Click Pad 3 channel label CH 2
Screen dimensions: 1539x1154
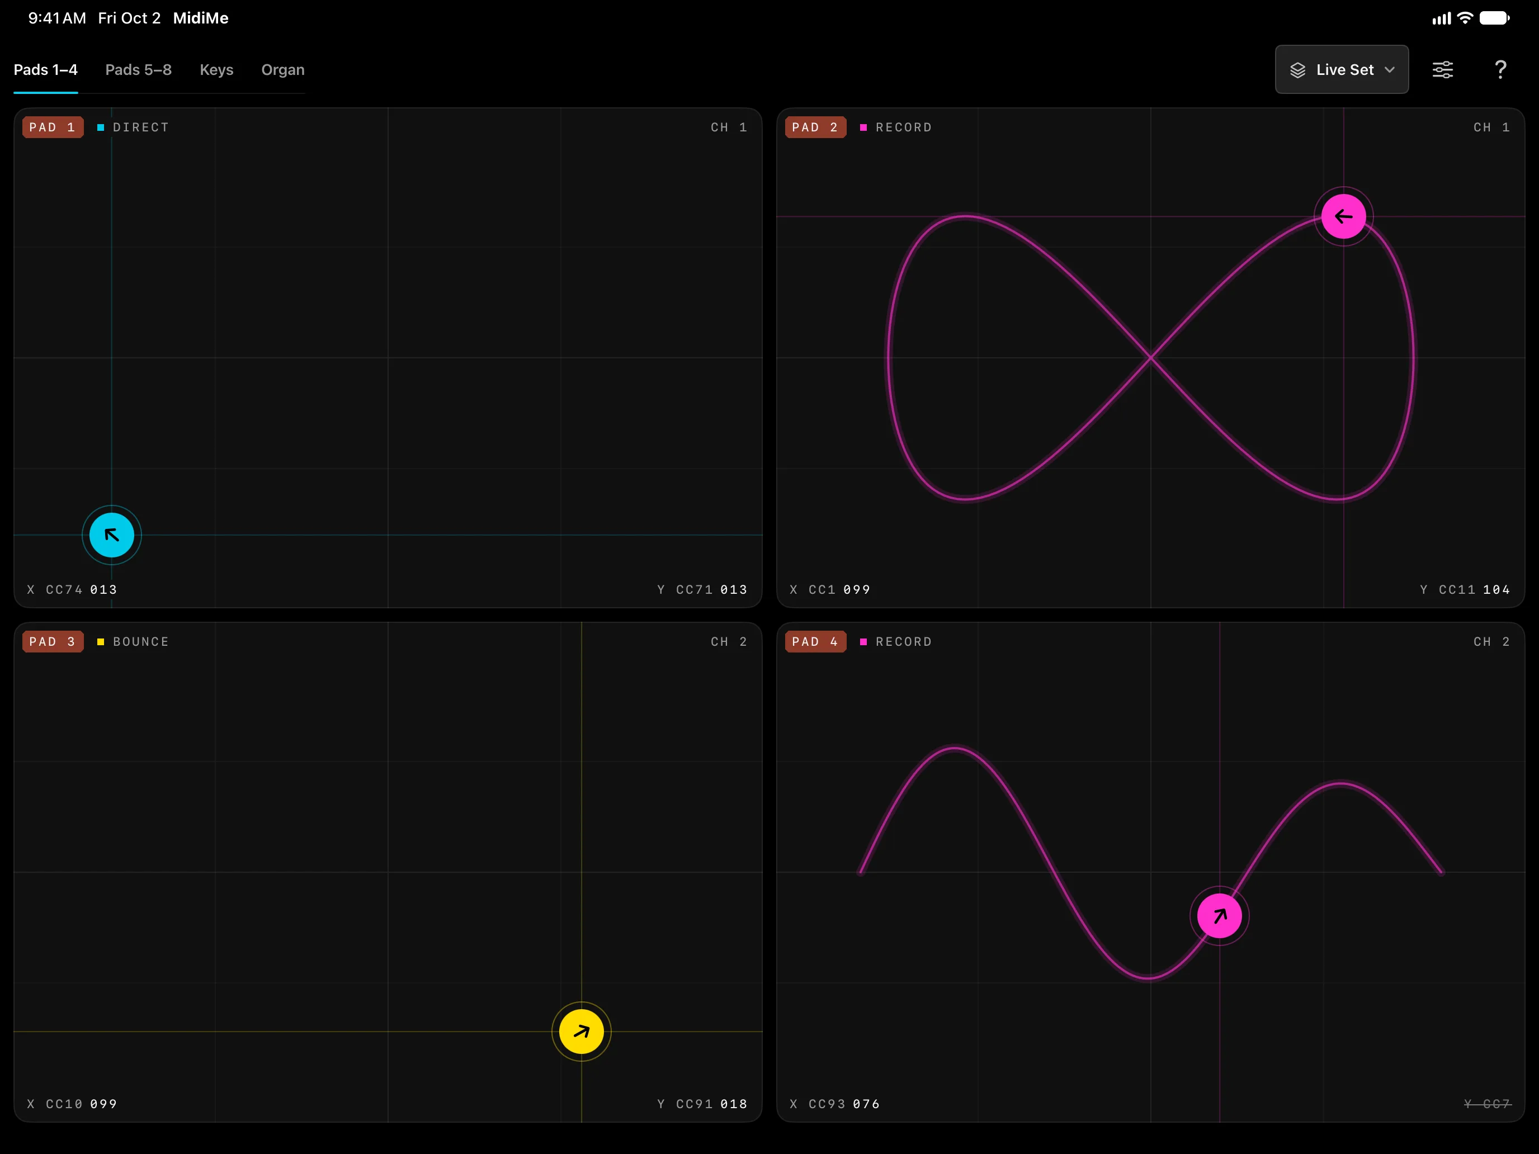pyautogui.click(x=729, y=641)
